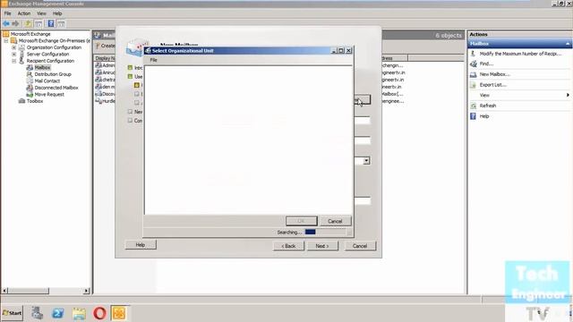
Task: Select the Hurdle... mailbox row in the list
Action: (x=106, y=101)
